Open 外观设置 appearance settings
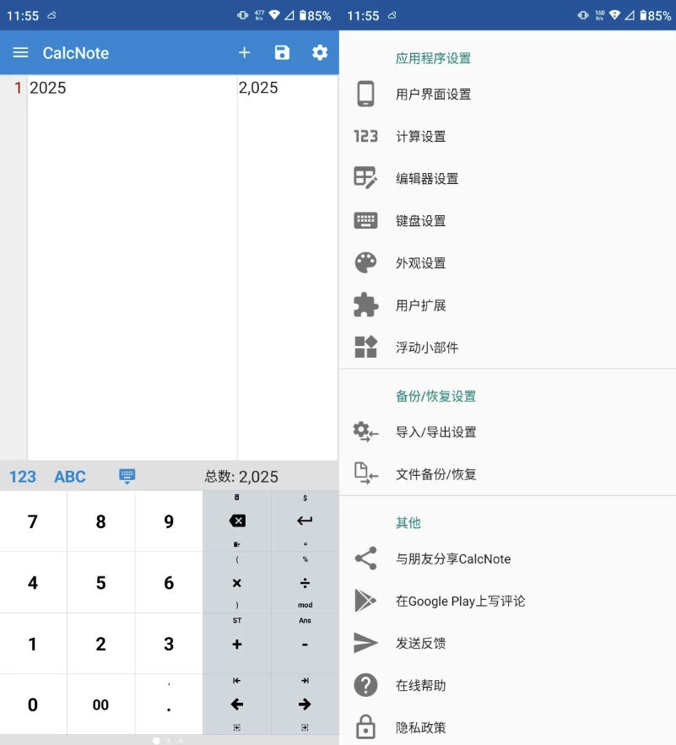This screenshot has width=676, height=745. tap(420, 263)
